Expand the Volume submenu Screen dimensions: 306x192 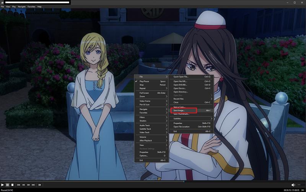click(x=151, y=137)
